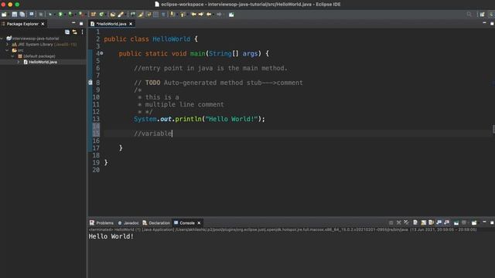Click the Previous Annotation yellow up arrow
The width and height of the screenshot is (495, 278).
pos(183,15)
